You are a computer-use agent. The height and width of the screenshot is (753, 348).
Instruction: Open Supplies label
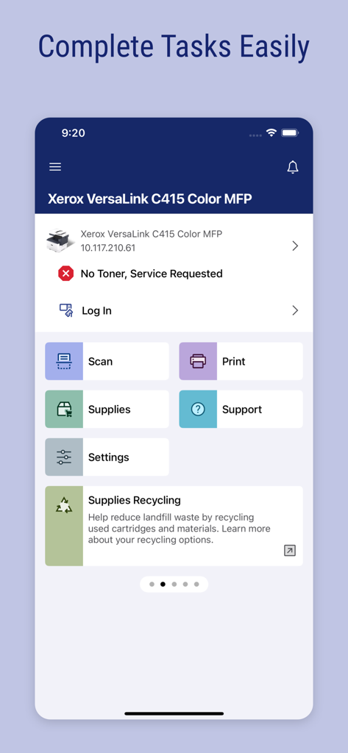click(x=109, y=410)
